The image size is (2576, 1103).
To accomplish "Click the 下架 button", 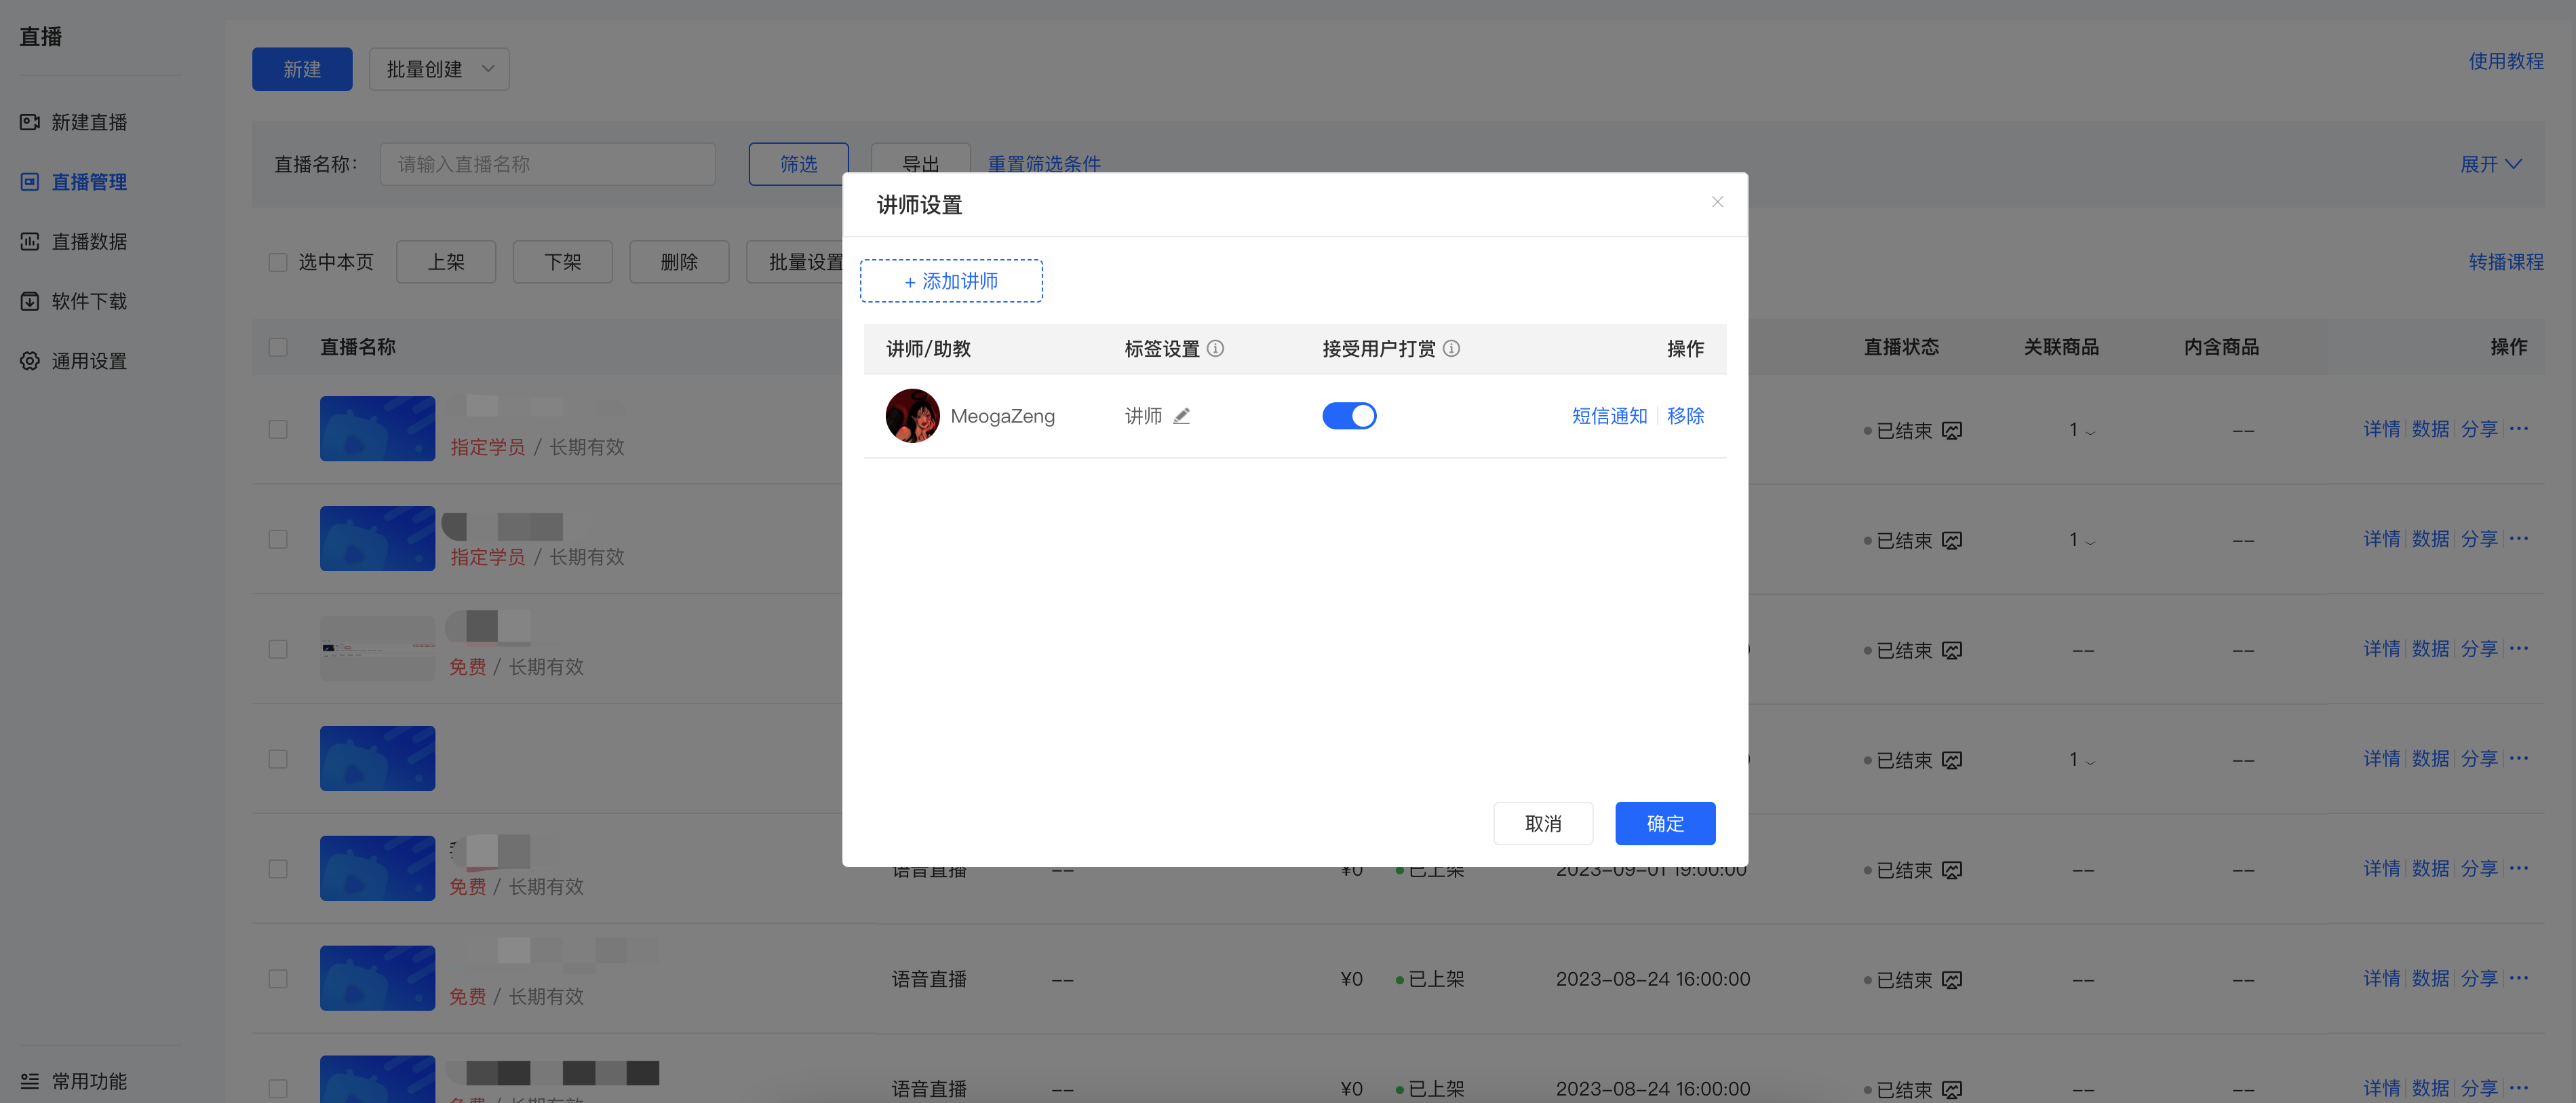I will pos(562,262).
